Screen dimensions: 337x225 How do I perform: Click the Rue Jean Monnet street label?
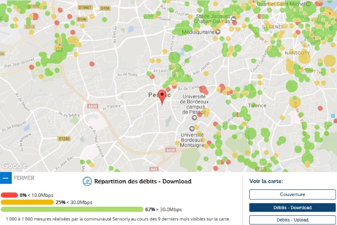(x=19, y=63)
